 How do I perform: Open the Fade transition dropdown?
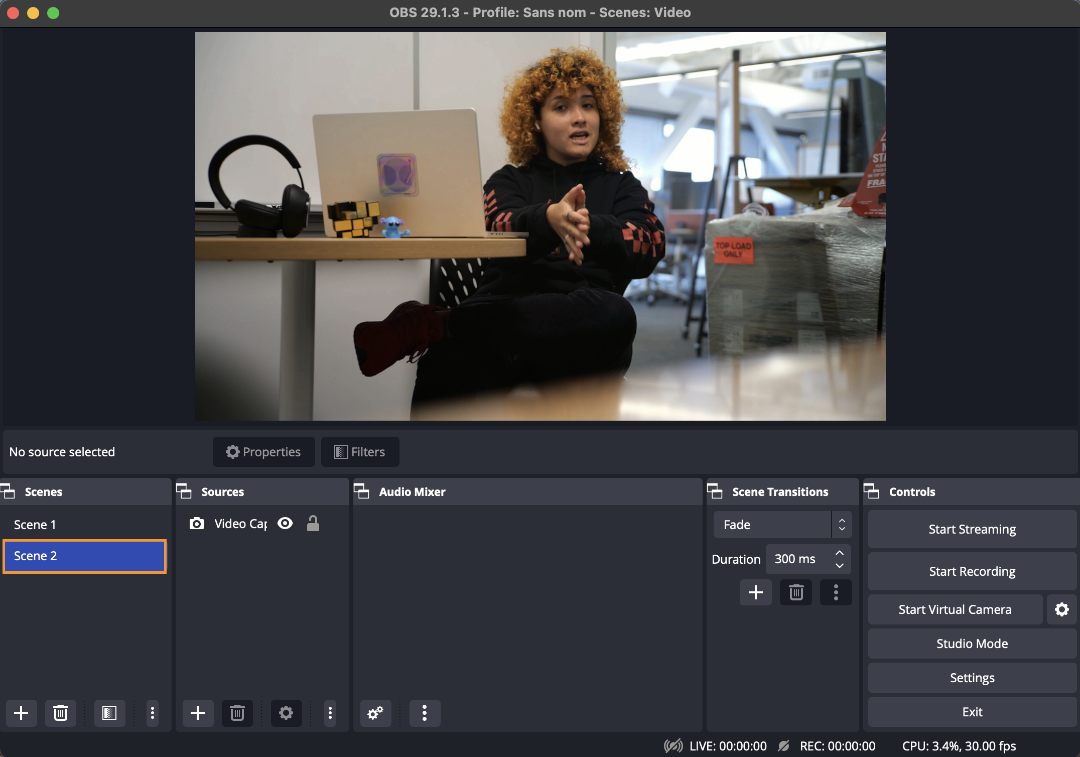pos(782,525)
